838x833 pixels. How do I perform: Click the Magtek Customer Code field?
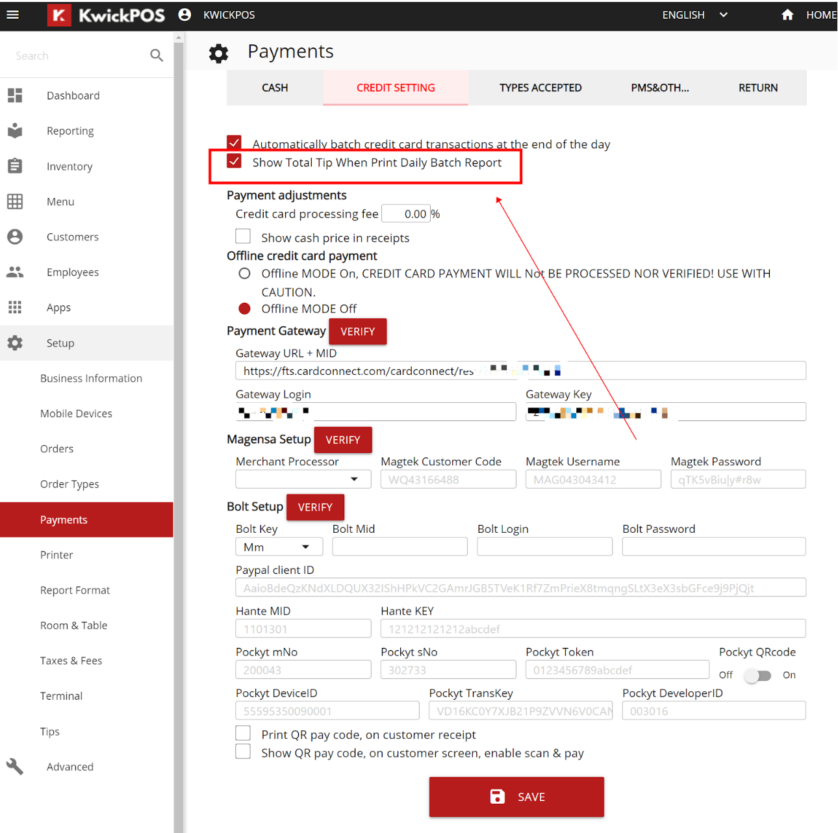coord(448,480)
